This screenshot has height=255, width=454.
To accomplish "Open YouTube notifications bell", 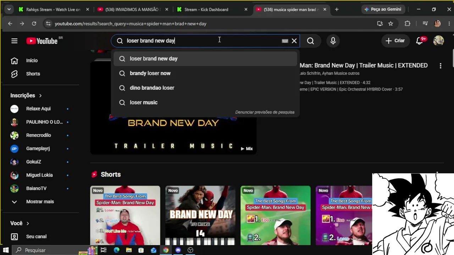I will [420, 41].
